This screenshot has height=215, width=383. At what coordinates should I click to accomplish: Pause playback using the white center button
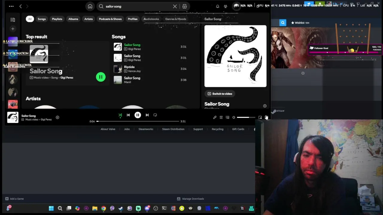(138, 115)
